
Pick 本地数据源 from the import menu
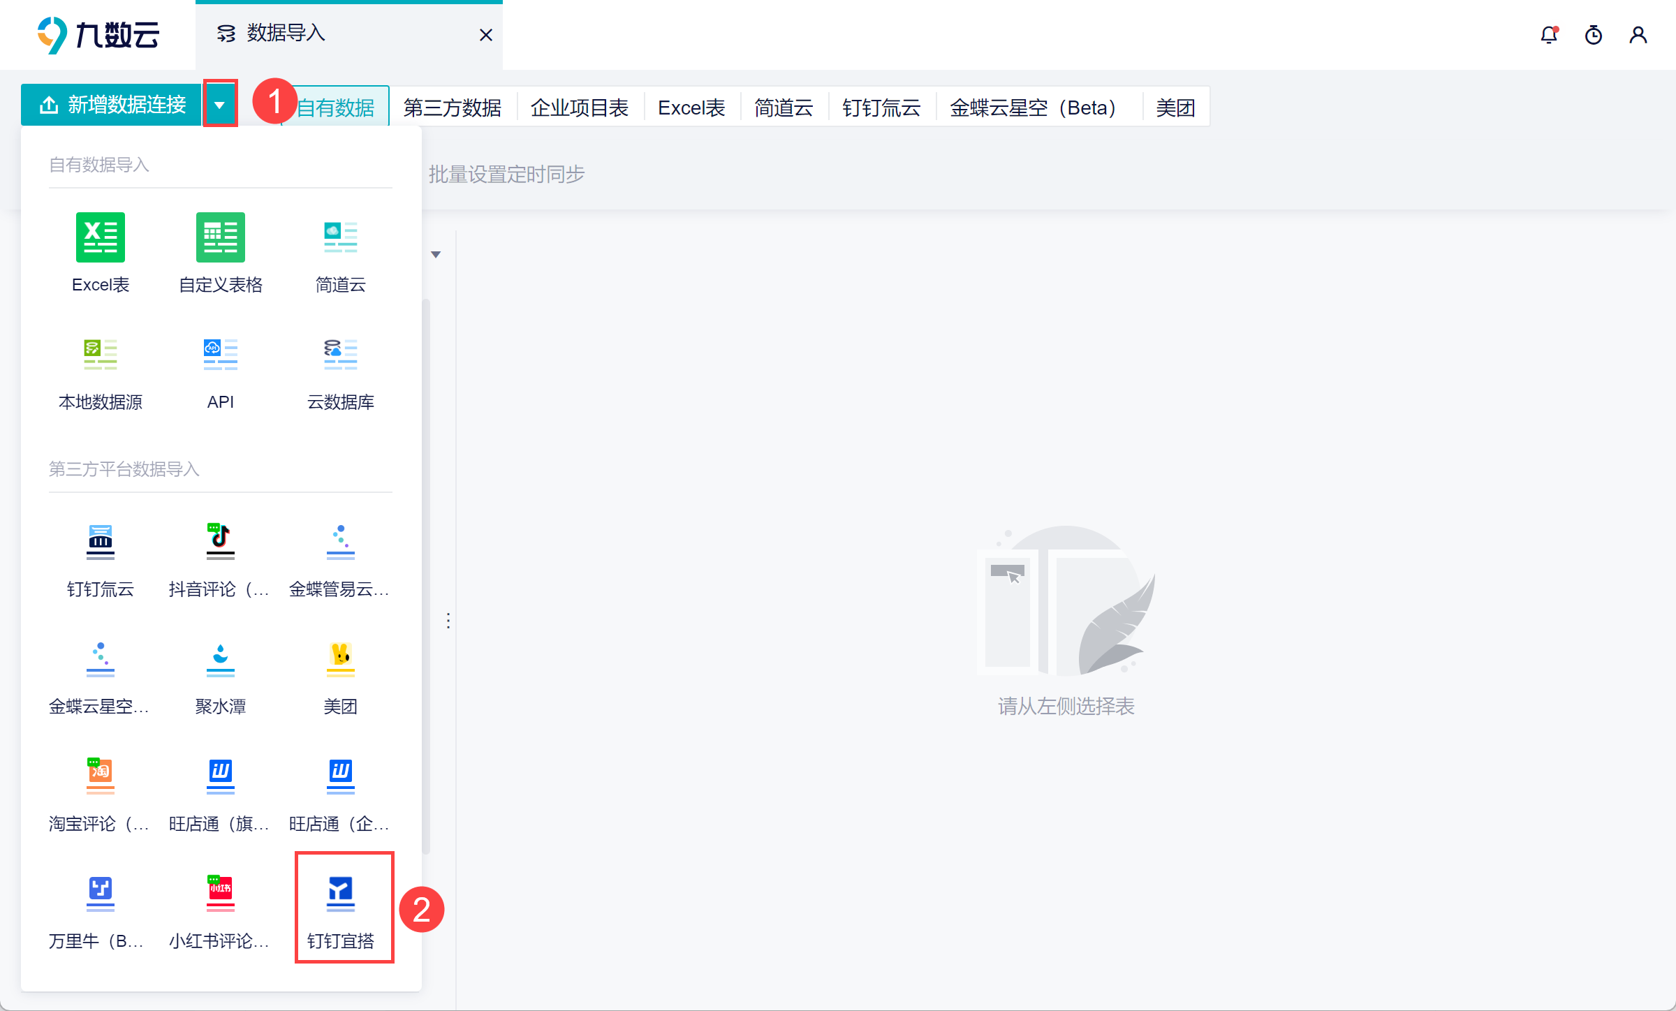tap(100, 355)
